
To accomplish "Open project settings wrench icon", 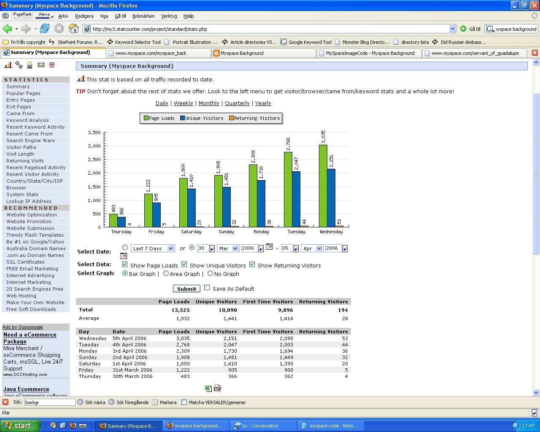I will pos(19,65).
